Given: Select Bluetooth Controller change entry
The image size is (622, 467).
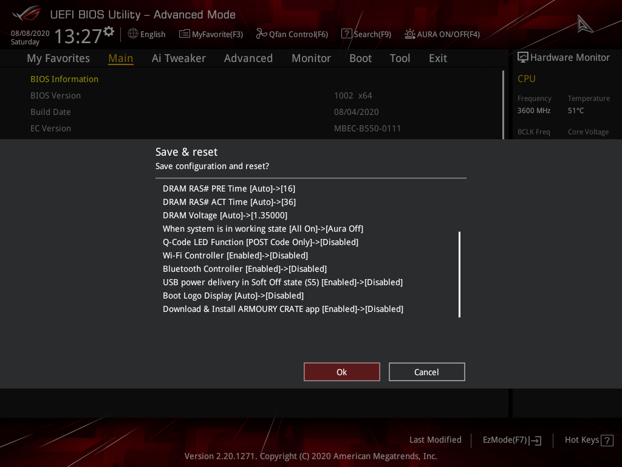Looking at the screenshot, I should click(x=245, y=269).
